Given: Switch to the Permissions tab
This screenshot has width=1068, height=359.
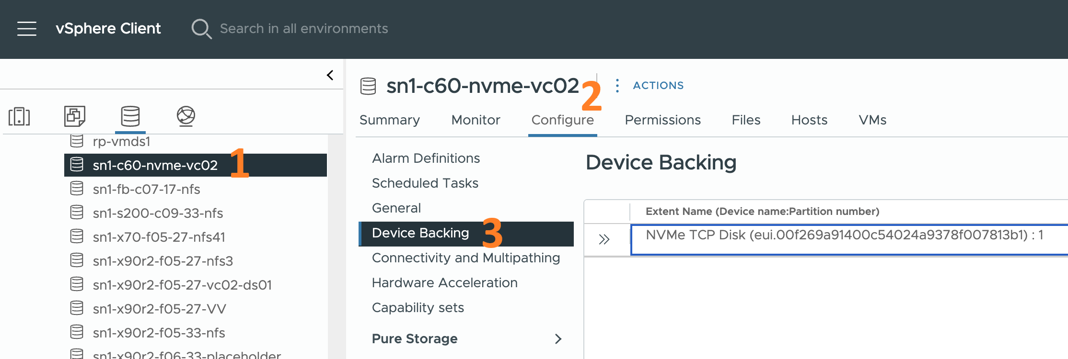Looking at the screenshot, I should (662, 120).
